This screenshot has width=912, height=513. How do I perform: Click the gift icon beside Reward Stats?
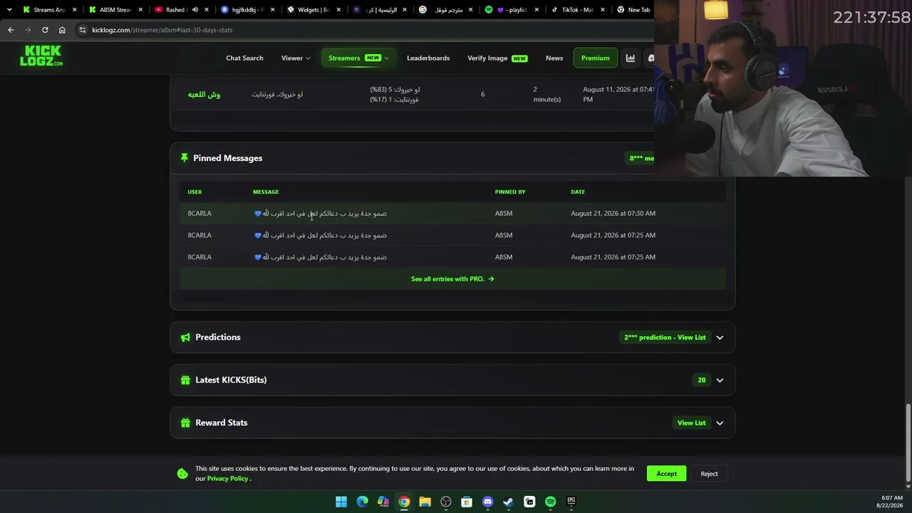185,423
